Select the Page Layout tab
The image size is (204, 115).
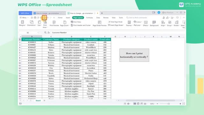coord(78,18)
